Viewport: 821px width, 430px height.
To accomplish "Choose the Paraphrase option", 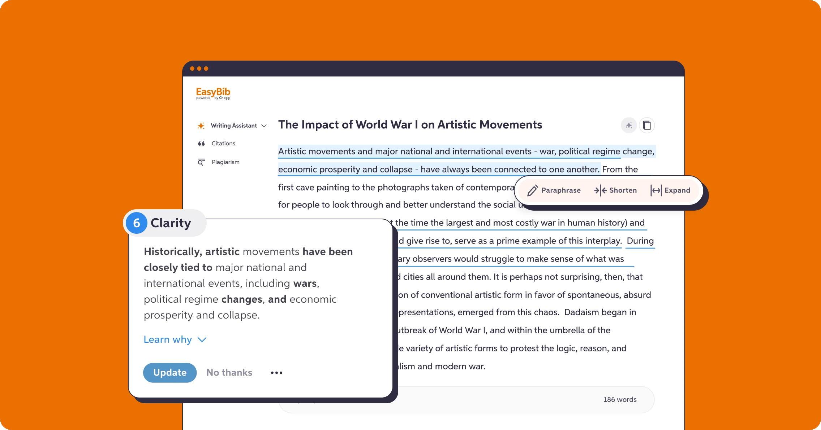I will pyautogui.click(x=554, y=190).
